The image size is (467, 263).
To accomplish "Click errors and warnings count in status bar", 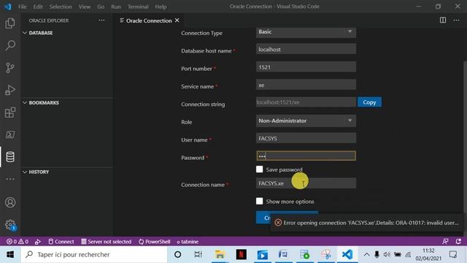I will [18, 242].
